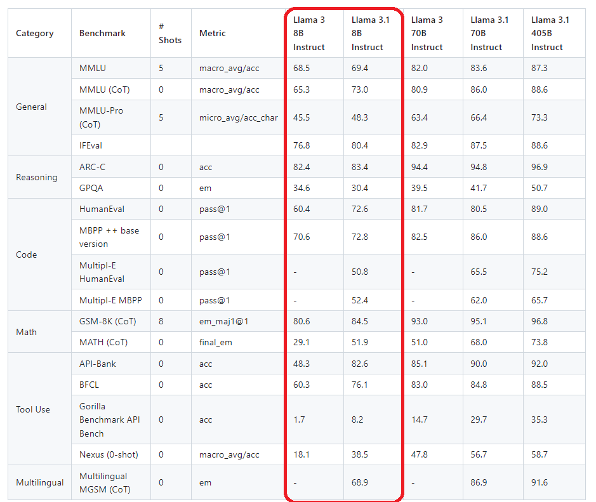
Task: Select the 38.5 value in Nexus row
Action: coord(360,455)
